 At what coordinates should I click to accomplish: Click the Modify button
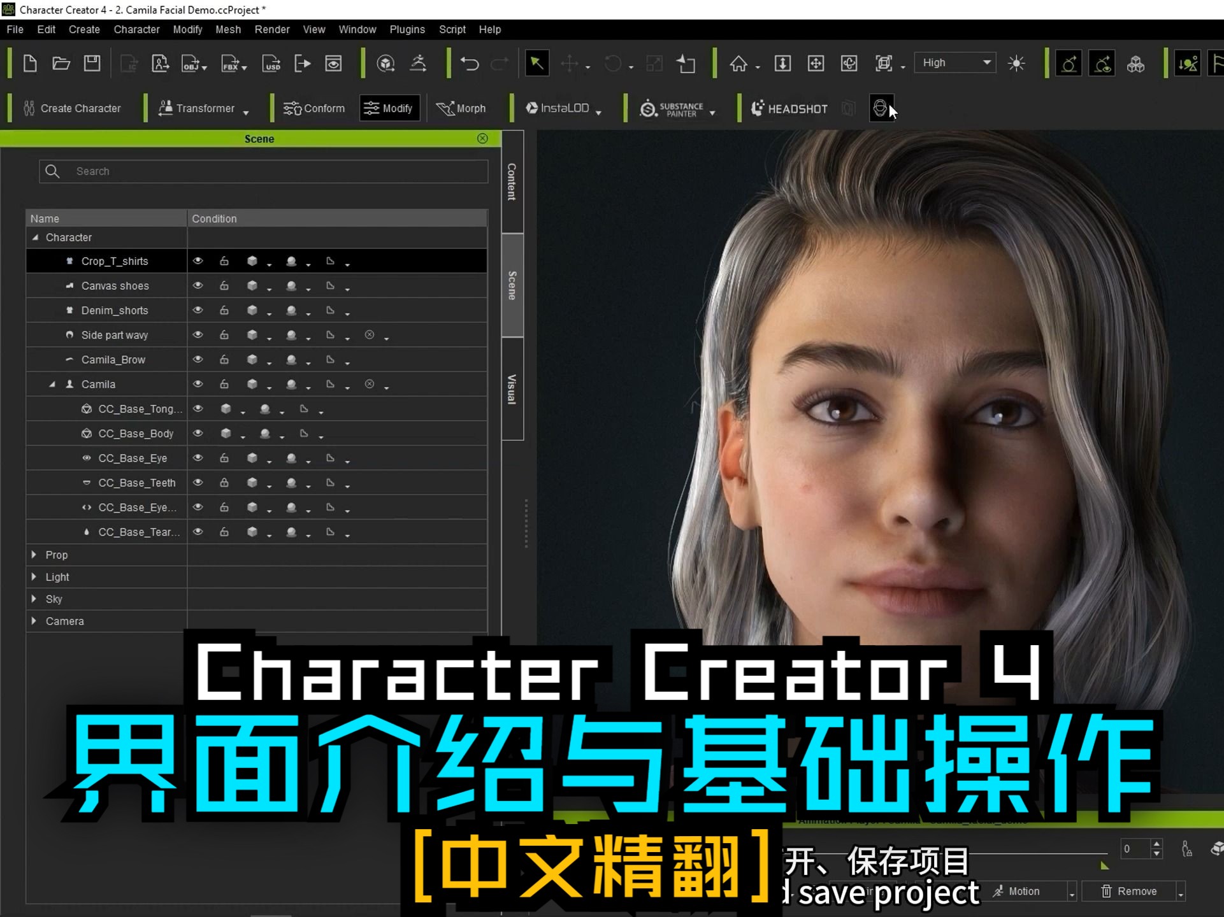pos(389,108)
